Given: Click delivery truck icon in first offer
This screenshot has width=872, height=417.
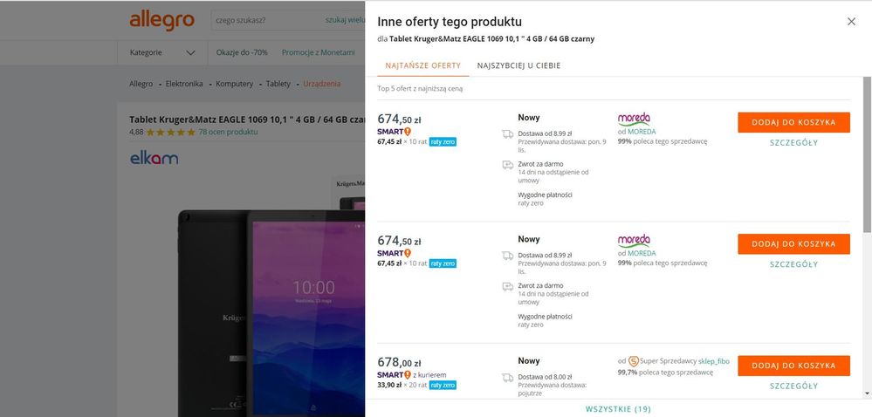Looking at the screenshot, I should 508,134.
